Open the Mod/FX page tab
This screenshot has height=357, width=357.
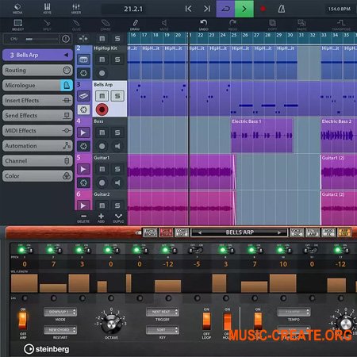(x=328, y=232)
